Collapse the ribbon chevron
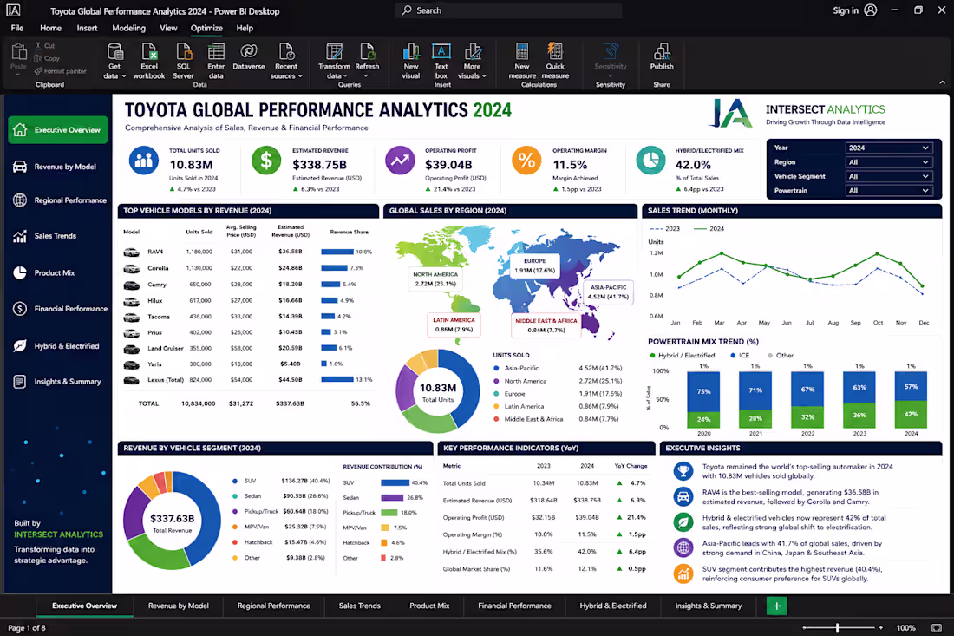This screenshot has height=636, width=954. pyautogui.click(x=942, y=82)
